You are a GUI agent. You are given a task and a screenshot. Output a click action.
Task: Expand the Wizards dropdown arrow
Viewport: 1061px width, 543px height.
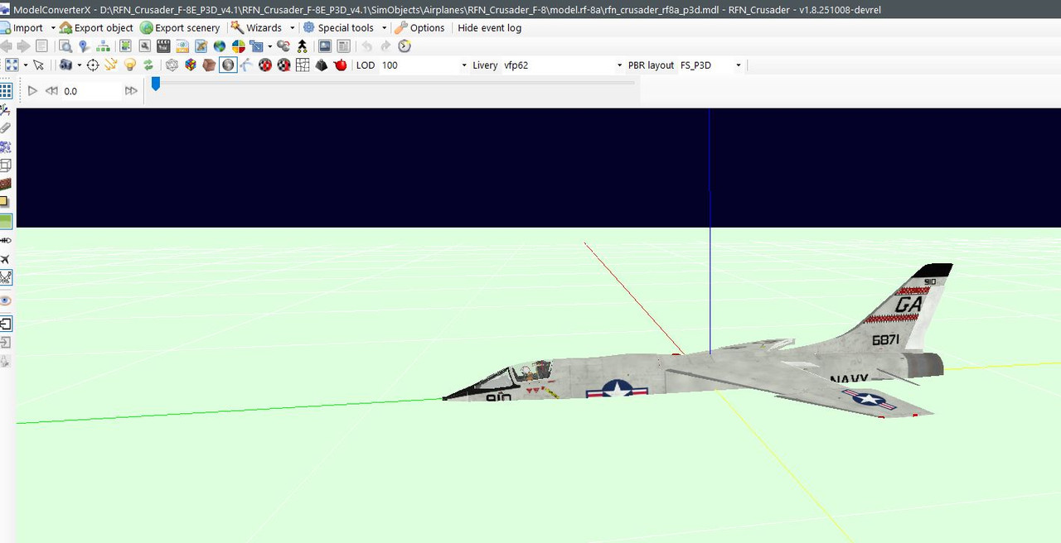(292, 27)
